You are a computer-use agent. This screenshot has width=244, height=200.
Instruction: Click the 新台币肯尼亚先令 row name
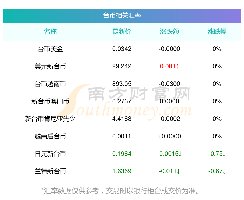point(50,119)
